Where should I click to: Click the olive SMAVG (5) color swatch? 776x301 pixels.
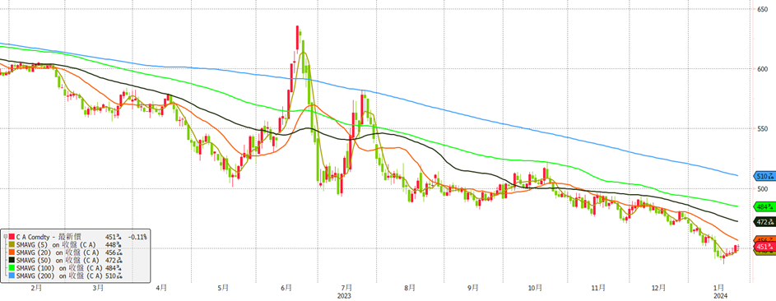coord(12,244)
